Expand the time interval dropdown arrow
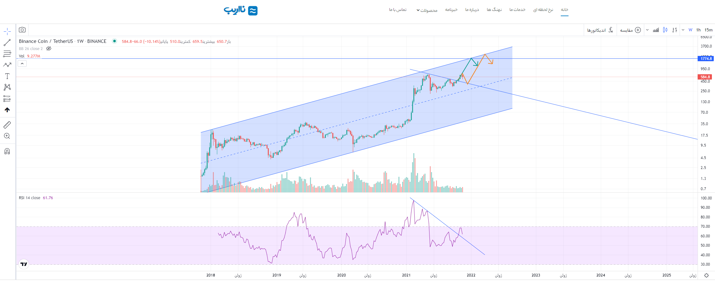715x288 pixels. click(683, 30)
